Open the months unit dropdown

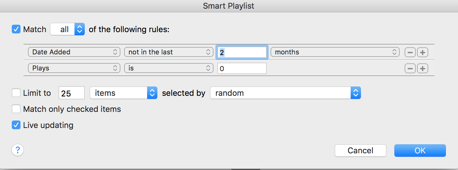(x=335, y=52)
